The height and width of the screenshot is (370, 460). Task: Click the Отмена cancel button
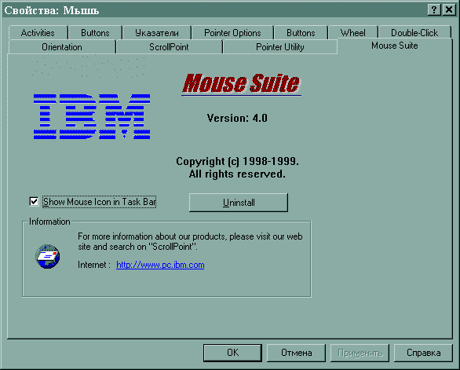[x=296, y=353]
